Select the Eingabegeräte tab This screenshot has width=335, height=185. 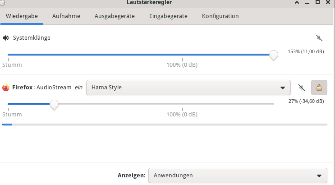pyautogui.click(x=168, y=16)
